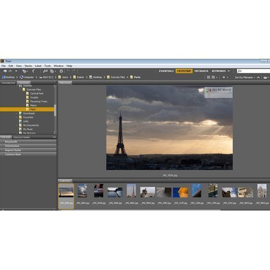Viewport: 270px width, 270px height.
Task: Click the Links folder icon in tree
Action: 21,121
